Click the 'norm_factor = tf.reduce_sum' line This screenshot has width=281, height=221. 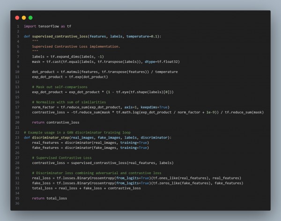101,107
